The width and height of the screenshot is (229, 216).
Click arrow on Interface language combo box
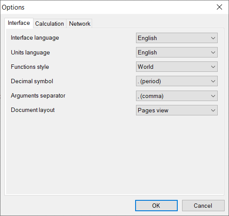(213, 38)
